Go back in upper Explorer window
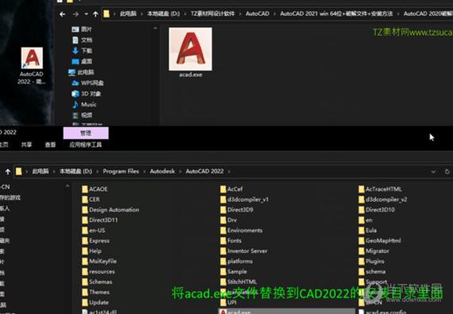This screenshot has width=453, height=314. pyautogui.click(x=63, y=14)
